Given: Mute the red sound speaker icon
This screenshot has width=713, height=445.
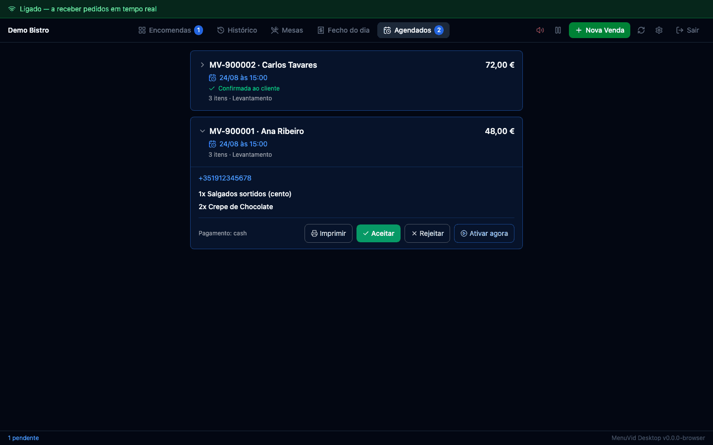Looking at the screenshot, I should [540, 30].
